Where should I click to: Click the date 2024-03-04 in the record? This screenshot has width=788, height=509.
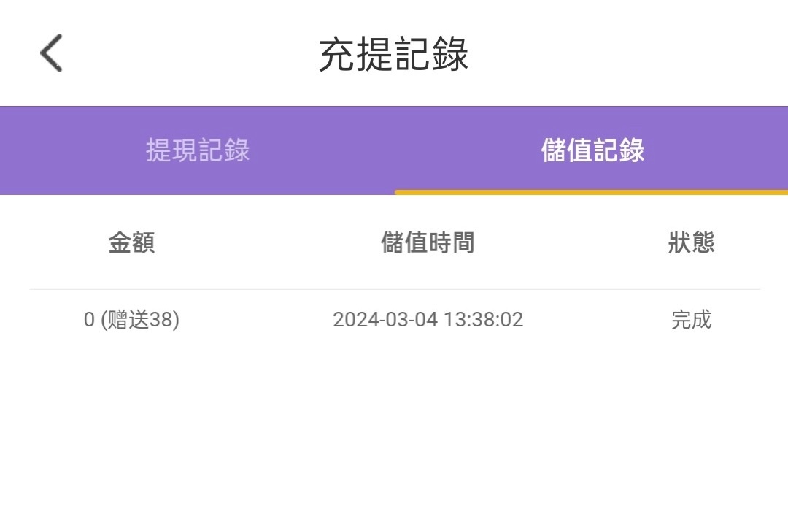[x=384, y=320]
